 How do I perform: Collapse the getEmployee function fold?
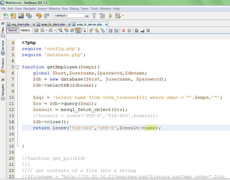(17, 67)
